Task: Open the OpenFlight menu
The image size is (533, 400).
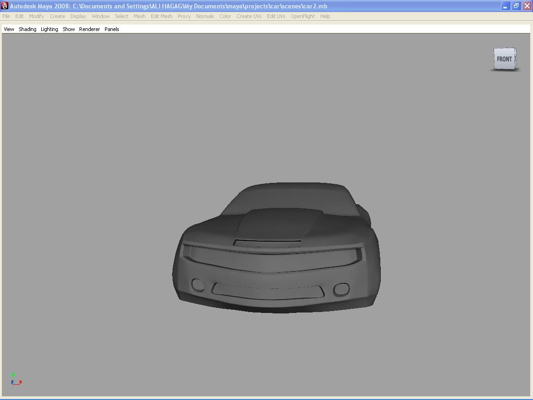Action: 303,16
